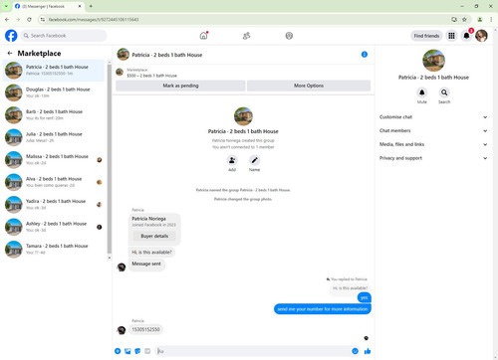This screenshot has width=498, height=360.
Task: Click the "Hi, is this available?" message
Action: coord(151,253)
